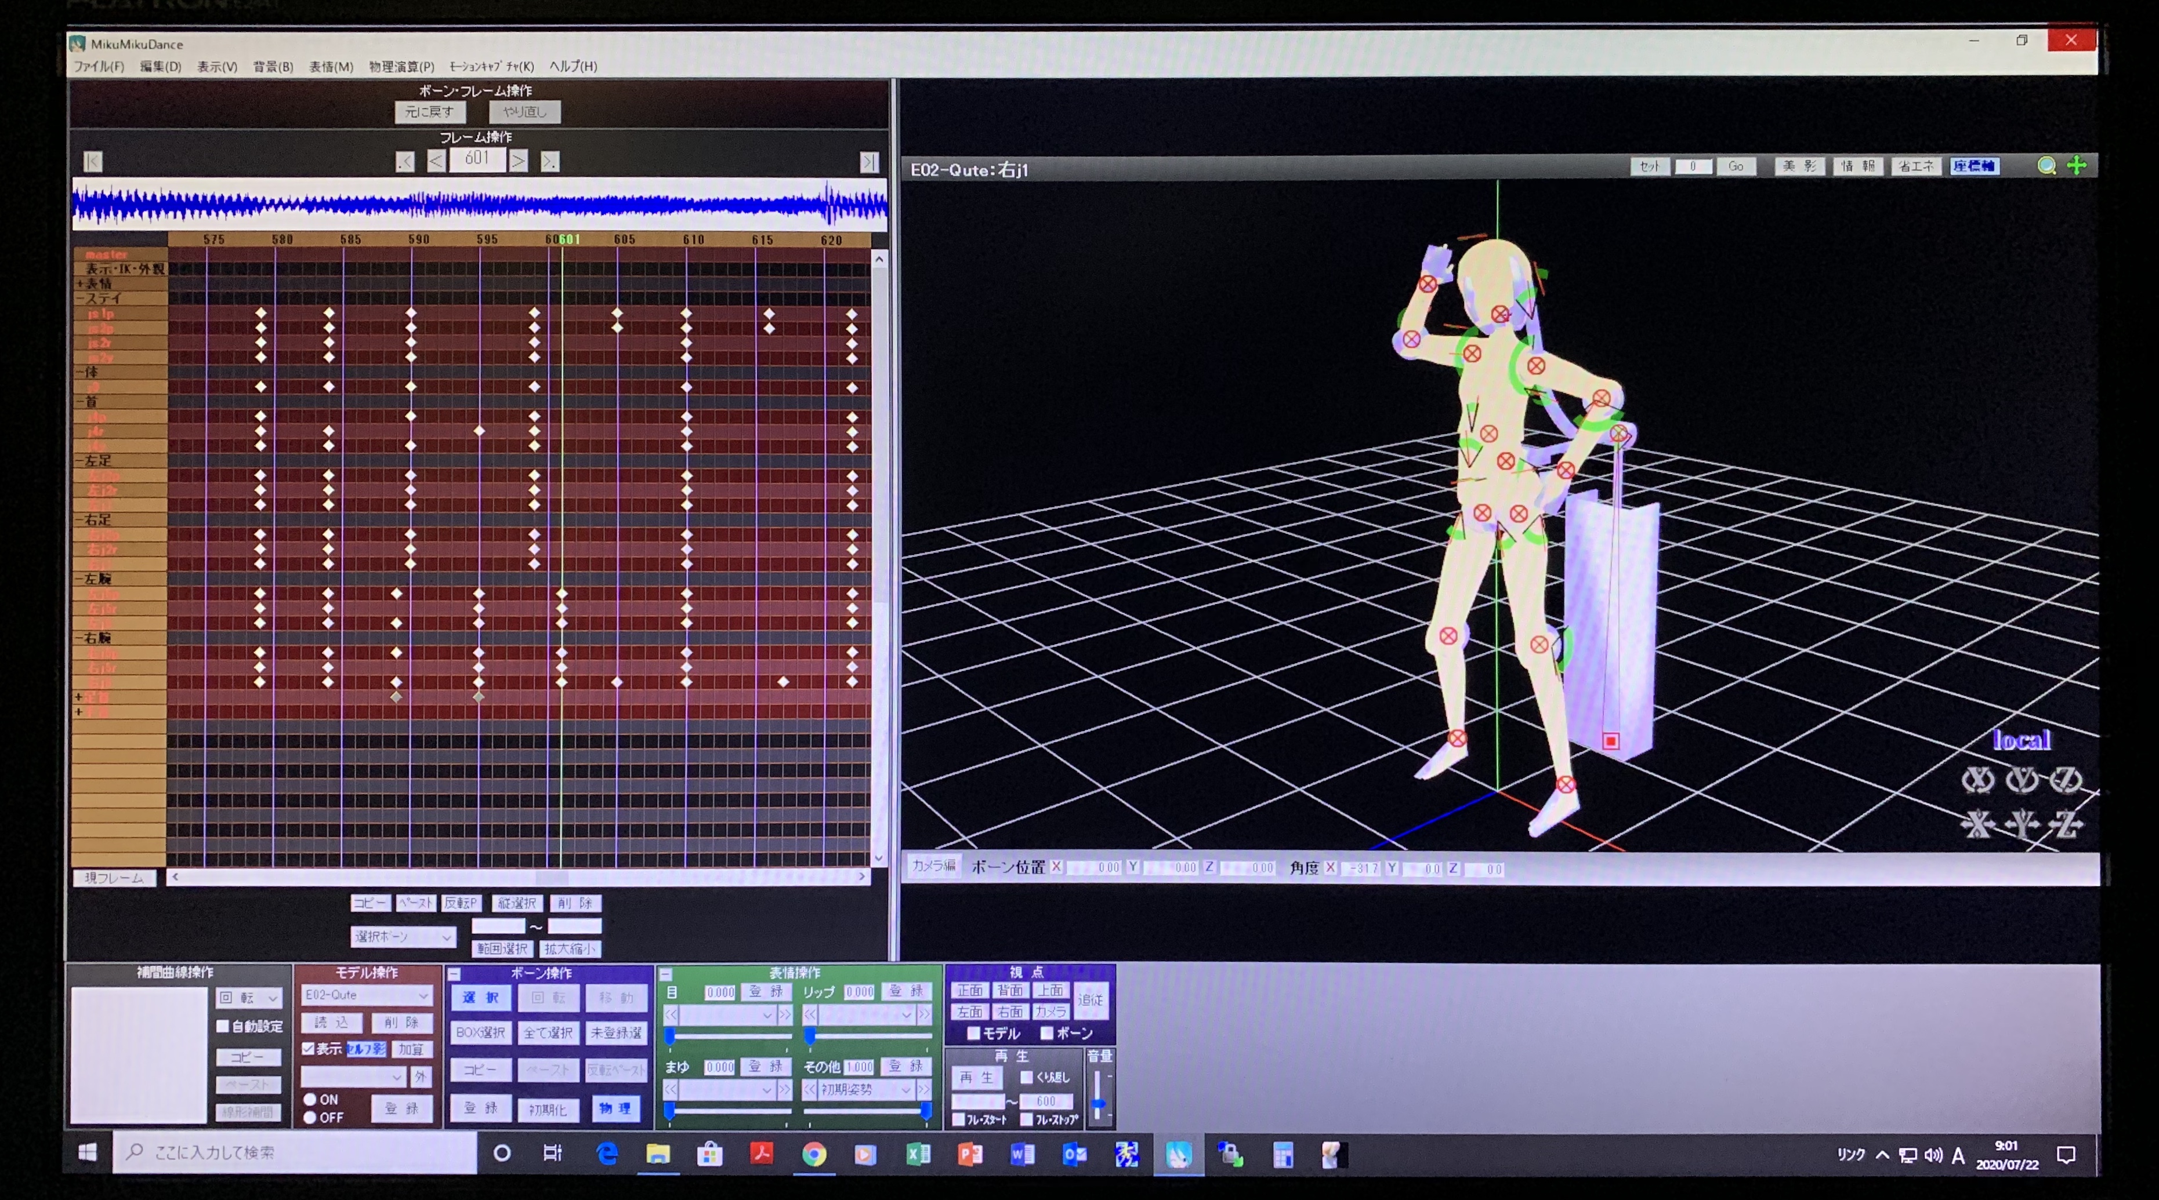Adjust the 音量 volume slider
Viewport: 2159px width, 1200px height.
click(1098, 1094)
